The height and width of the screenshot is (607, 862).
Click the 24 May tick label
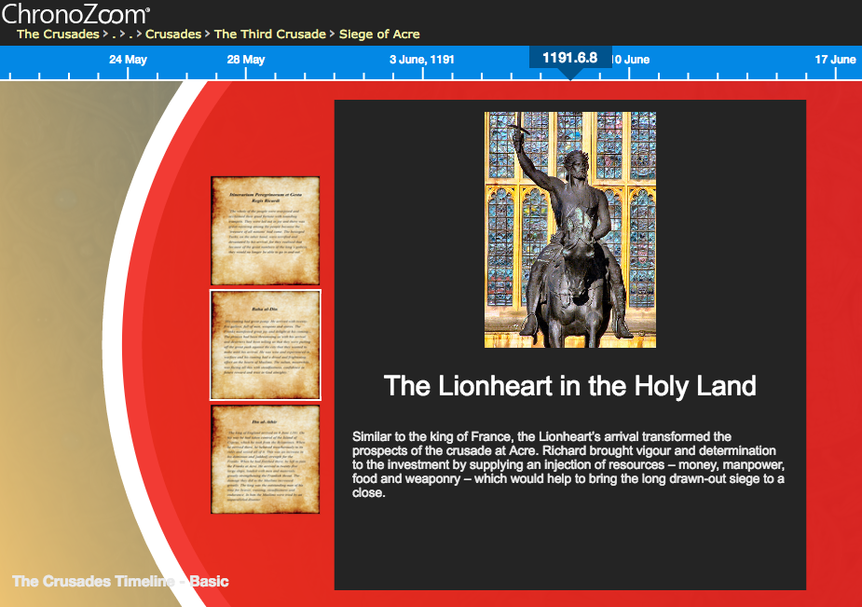128,60
